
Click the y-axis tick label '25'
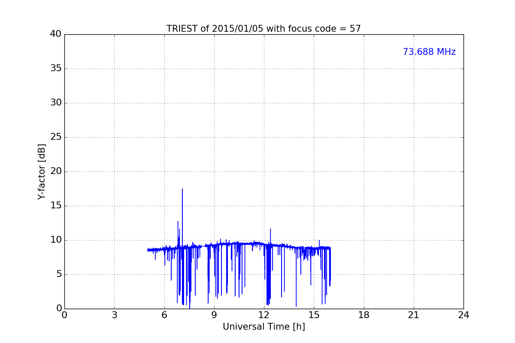click(56, 137)
